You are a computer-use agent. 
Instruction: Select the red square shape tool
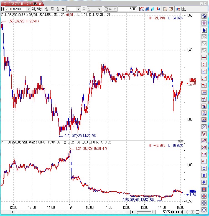tap(204, 189)
